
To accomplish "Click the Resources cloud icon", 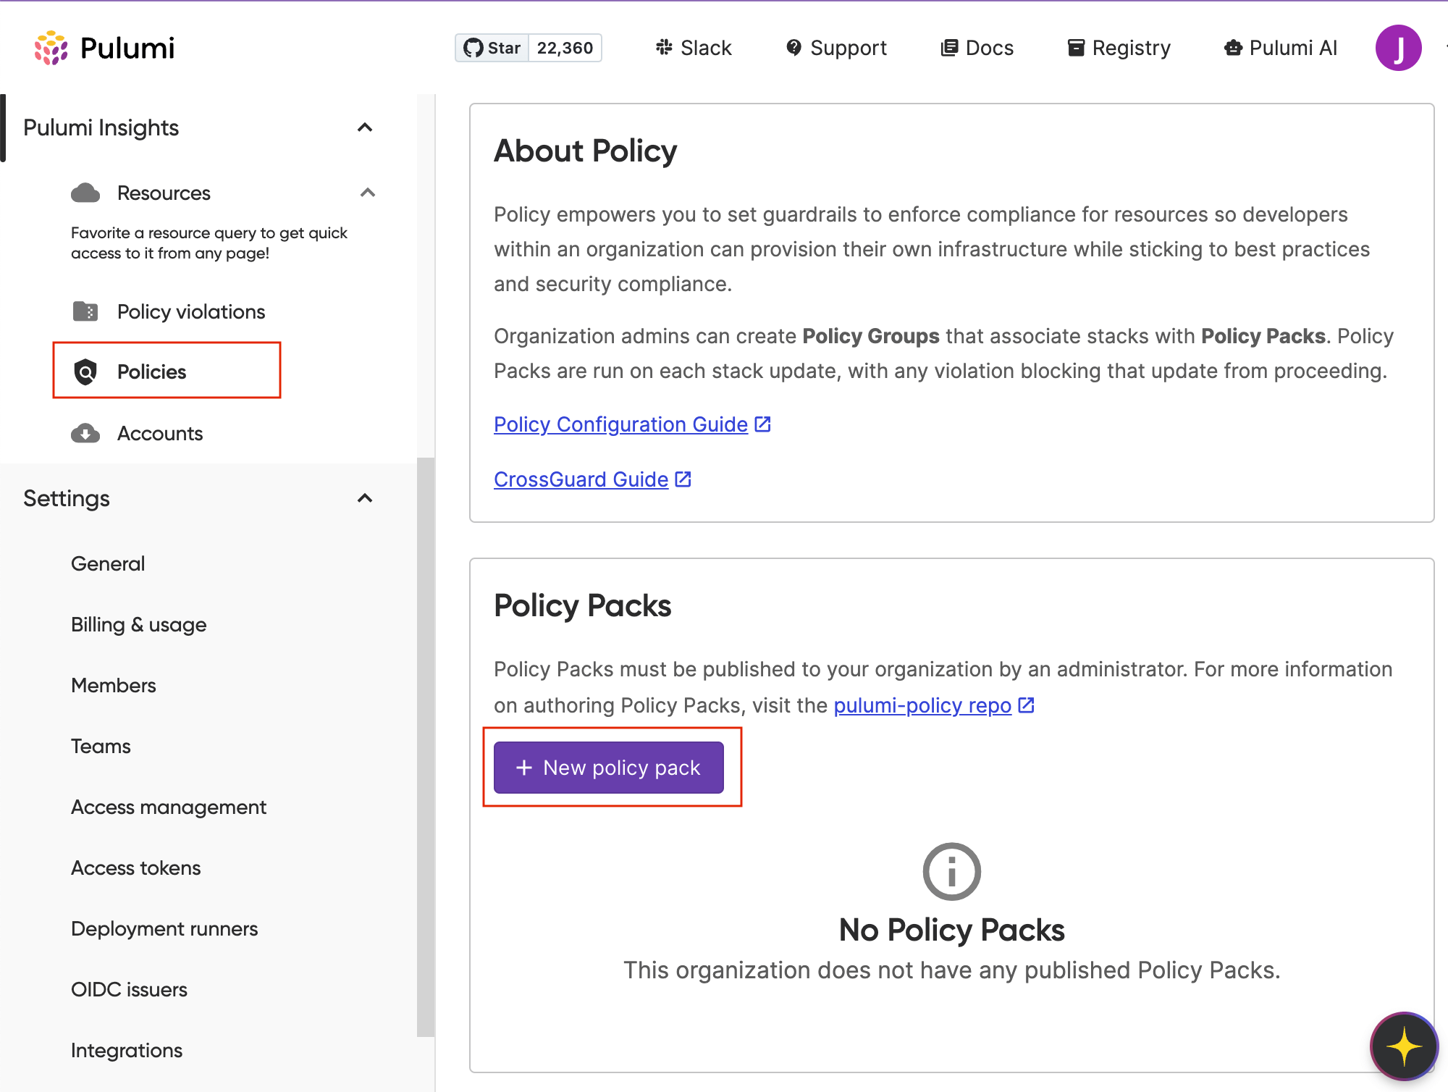I will point(85,192).
